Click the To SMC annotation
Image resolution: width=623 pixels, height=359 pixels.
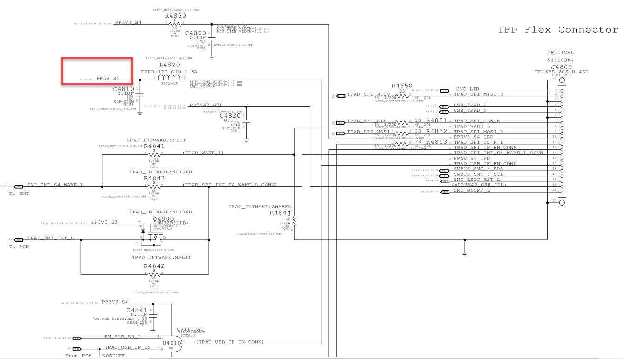click(19, 193)
